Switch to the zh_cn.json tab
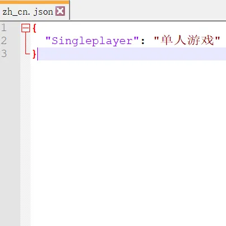The image size is (226, 226). click(x=28, y=12)
